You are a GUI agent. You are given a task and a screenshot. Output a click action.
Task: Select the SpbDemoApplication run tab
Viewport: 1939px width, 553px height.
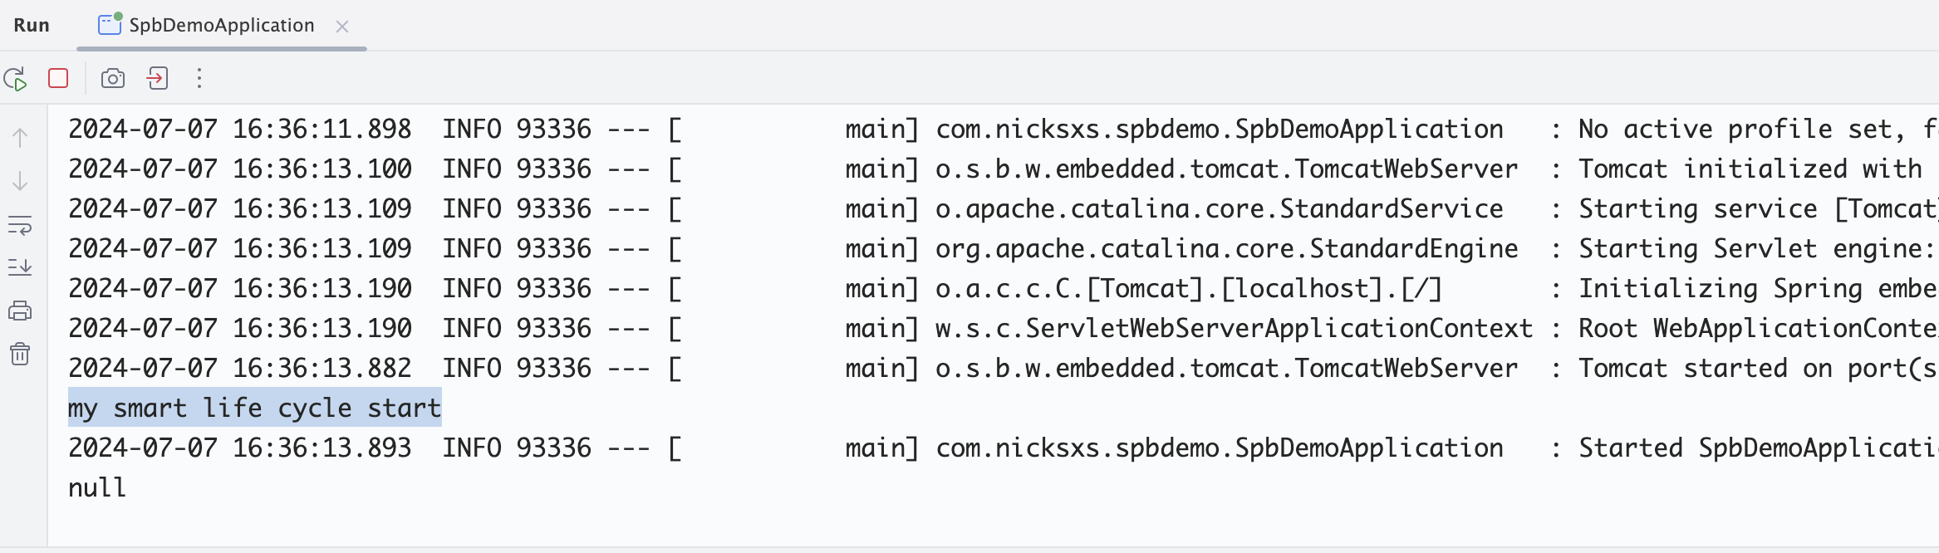221,26
